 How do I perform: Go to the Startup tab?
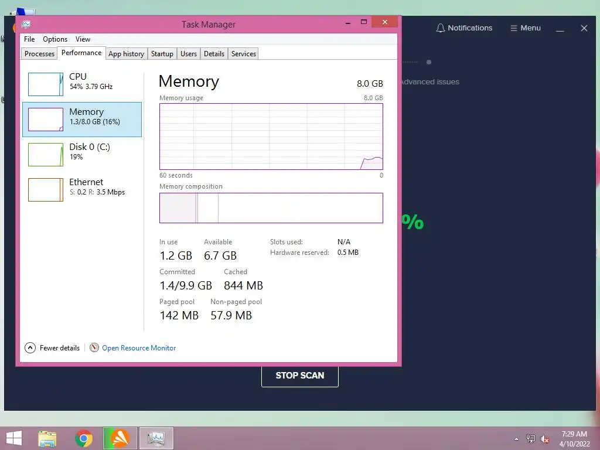[162, 53]
